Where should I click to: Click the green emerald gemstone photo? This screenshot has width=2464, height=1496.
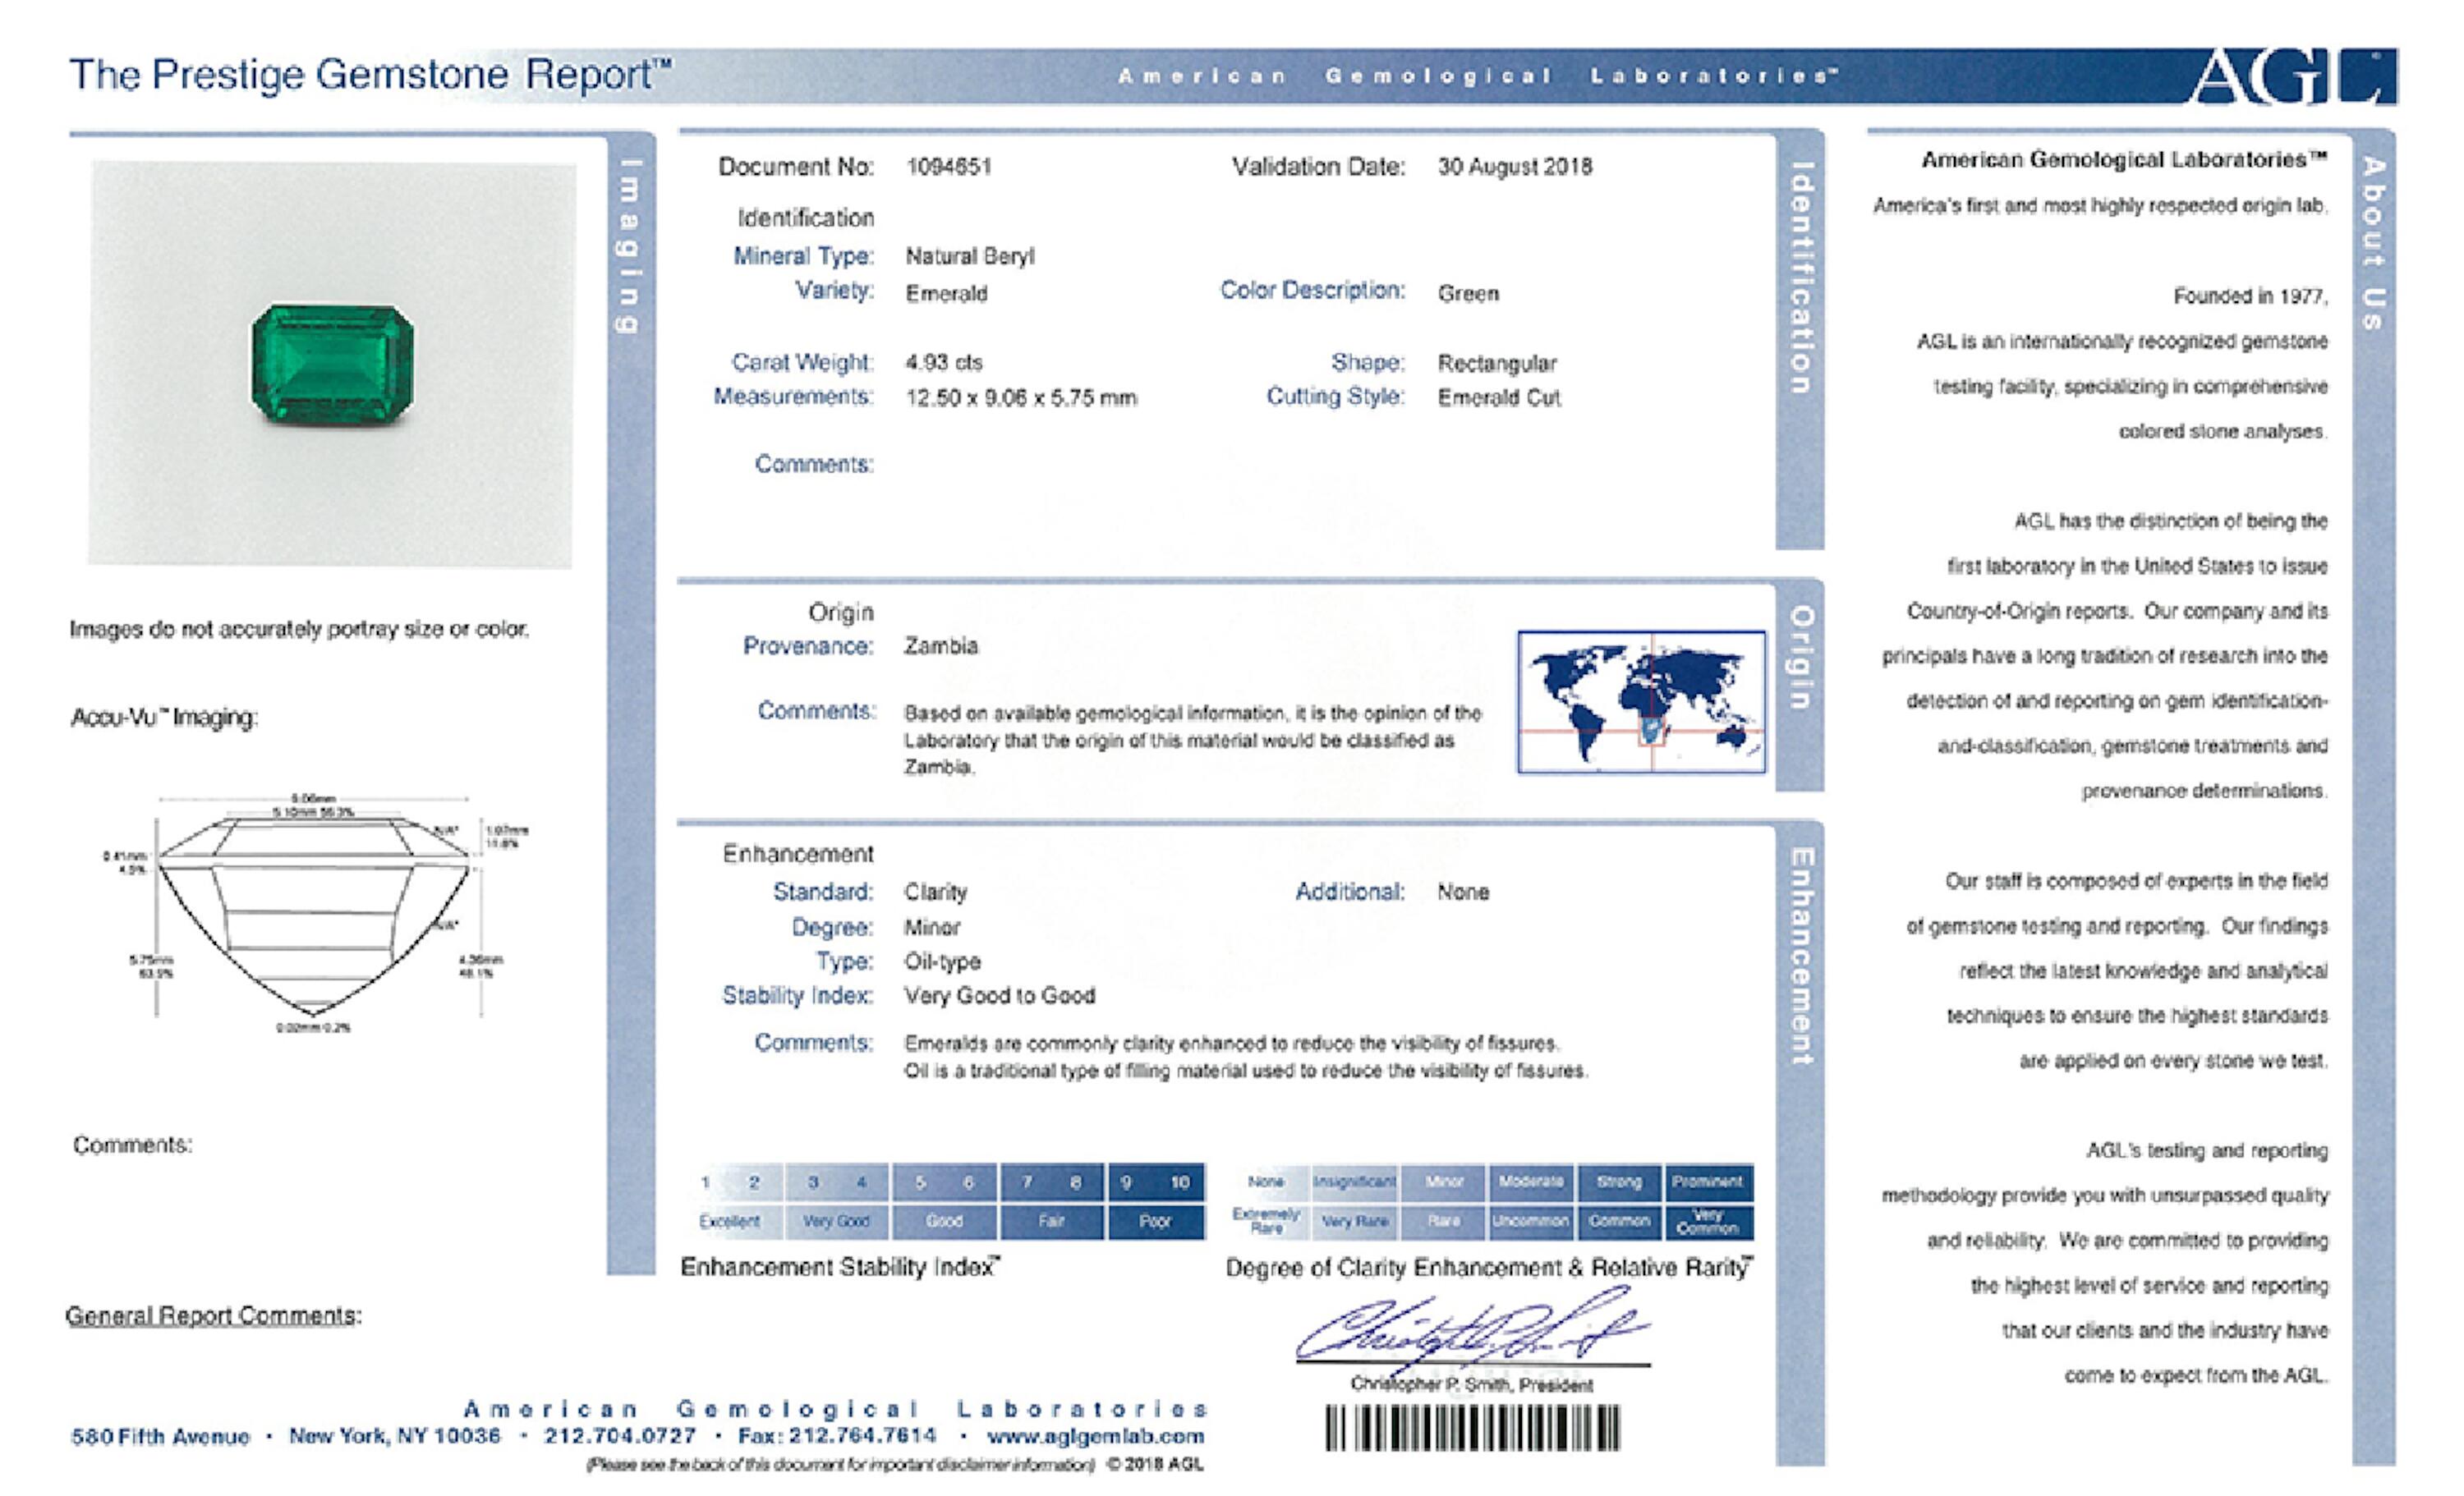[x=331, y=364]
